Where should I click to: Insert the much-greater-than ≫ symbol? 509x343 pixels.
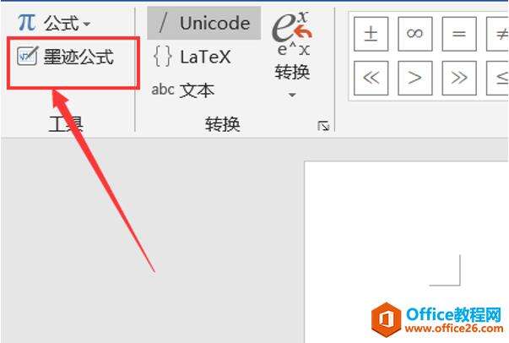click(x=459, y=78)
